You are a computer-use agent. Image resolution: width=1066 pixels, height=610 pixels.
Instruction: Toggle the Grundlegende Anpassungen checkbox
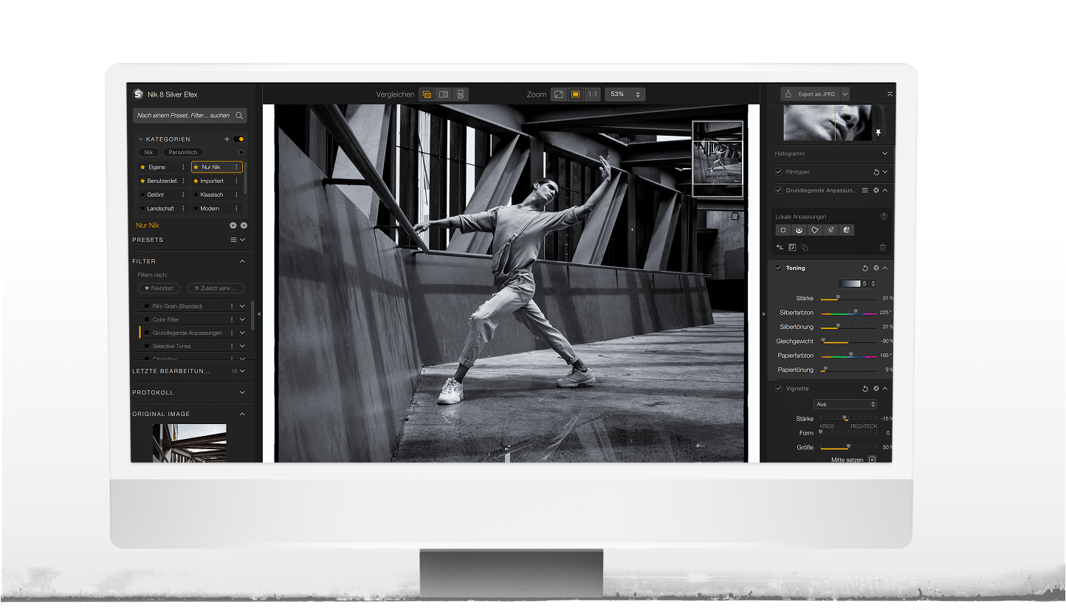[x=778, y=190]
